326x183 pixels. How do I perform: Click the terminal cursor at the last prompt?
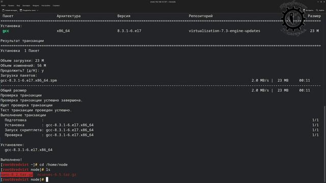pos(47,179)
